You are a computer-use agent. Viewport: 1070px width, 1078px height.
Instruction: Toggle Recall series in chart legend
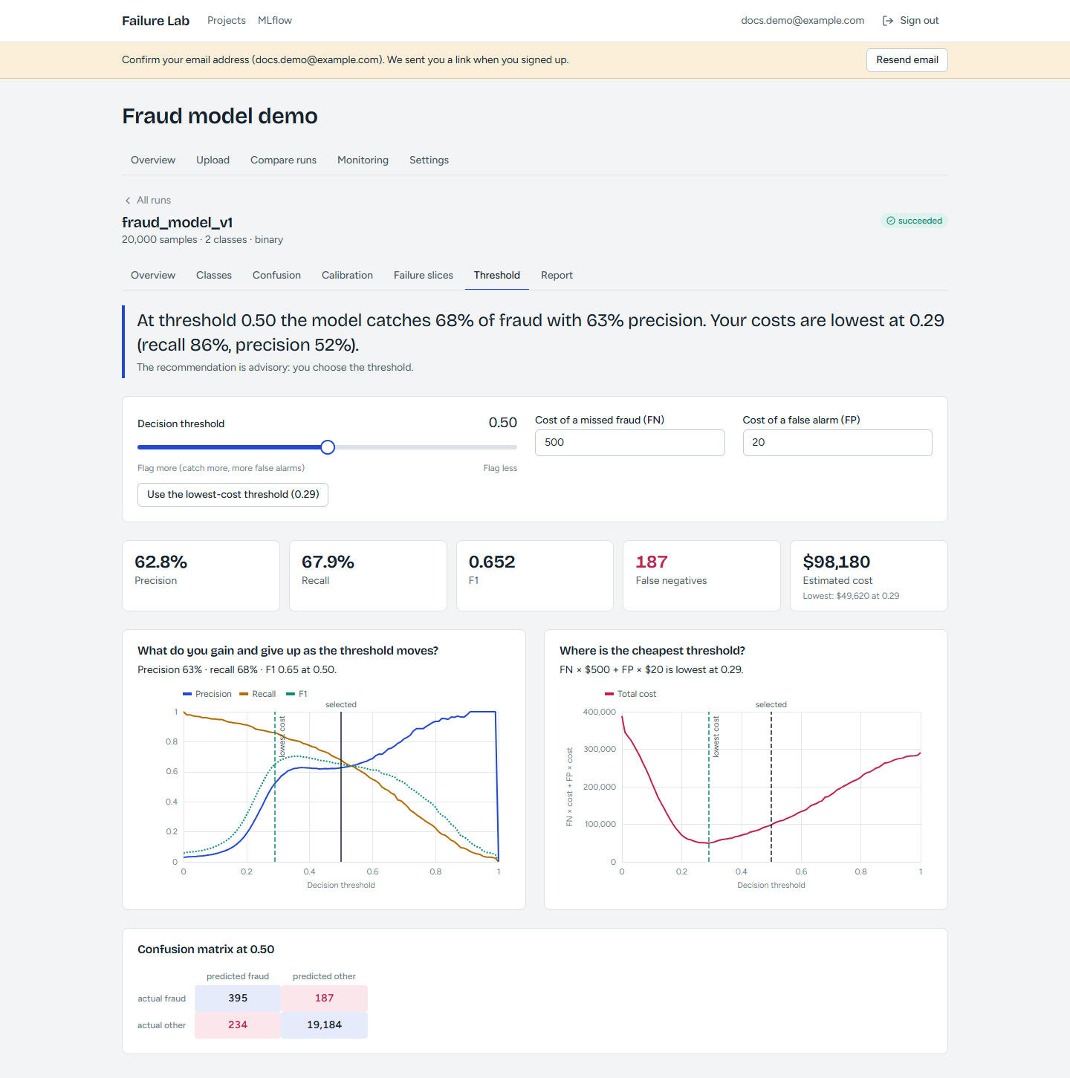[258, 694]
